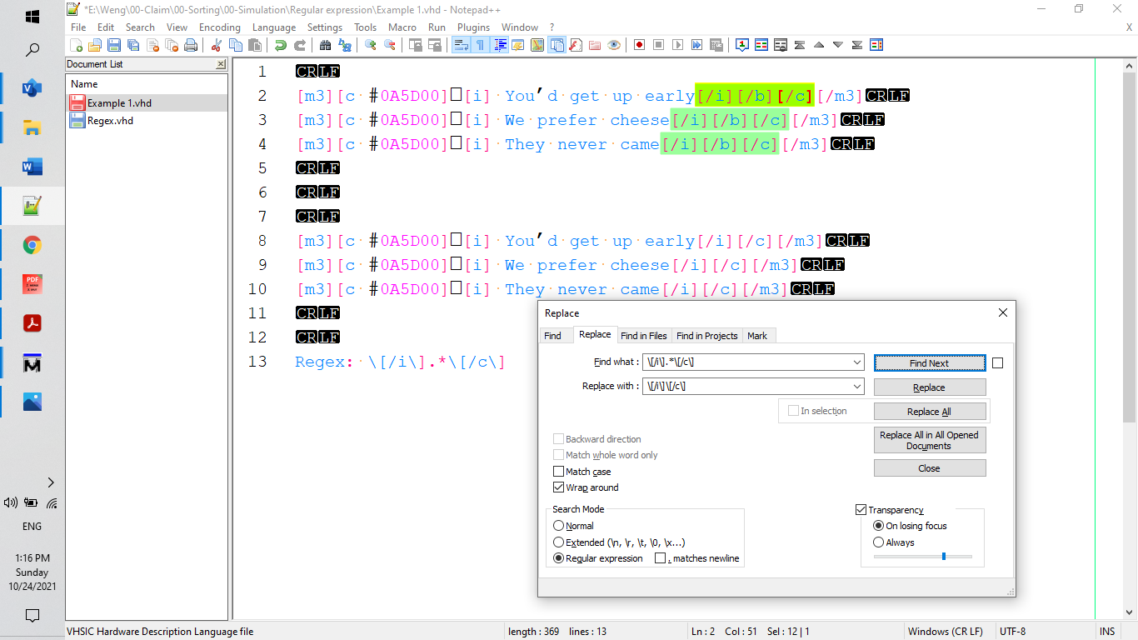The width and height of the screenshot is (1138, 640).
Task: Click Run macro multiple times icon
Action: pos(696,45)
